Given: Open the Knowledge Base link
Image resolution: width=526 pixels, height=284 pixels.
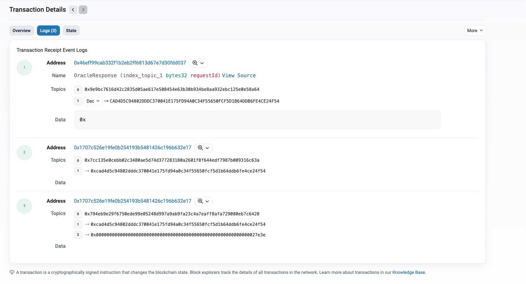Looking at the screenshot, I should (408, 273).
